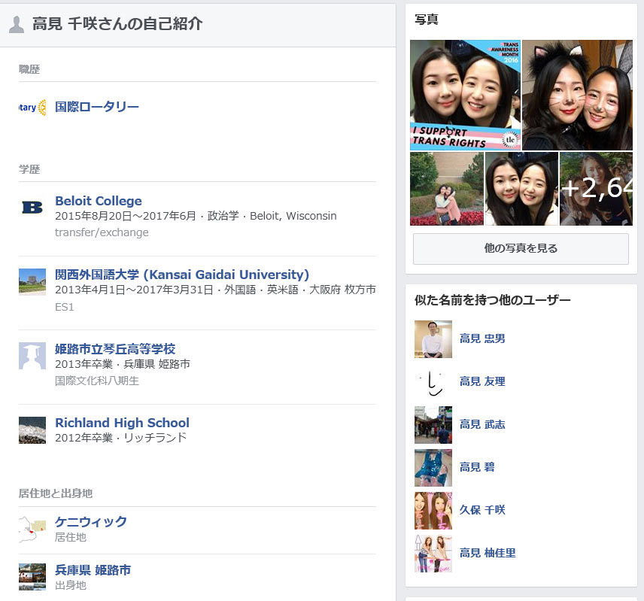Open the 国際ロータリー workplace link

97,107
